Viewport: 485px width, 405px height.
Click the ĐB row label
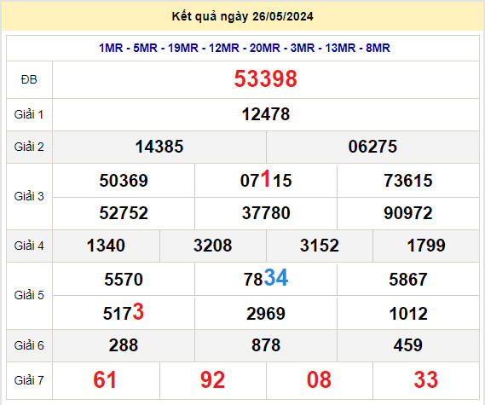click(29, 80)
